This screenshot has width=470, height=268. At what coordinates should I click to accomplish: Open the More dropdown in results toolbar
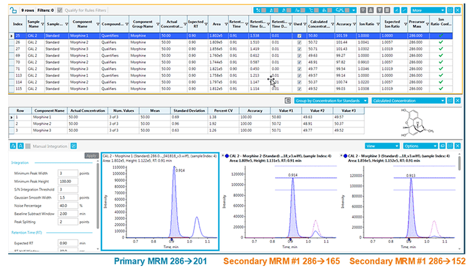click(427, 10)
